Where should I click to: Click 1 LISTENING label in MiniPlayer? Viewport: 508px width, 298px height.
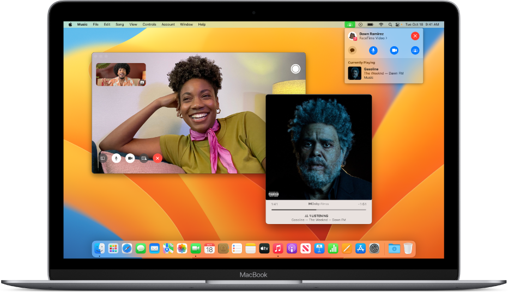317,215
